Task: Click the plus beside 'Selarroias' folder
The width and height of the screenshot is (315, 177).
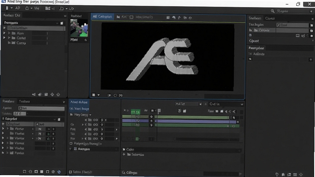Action: click(124, 154)
